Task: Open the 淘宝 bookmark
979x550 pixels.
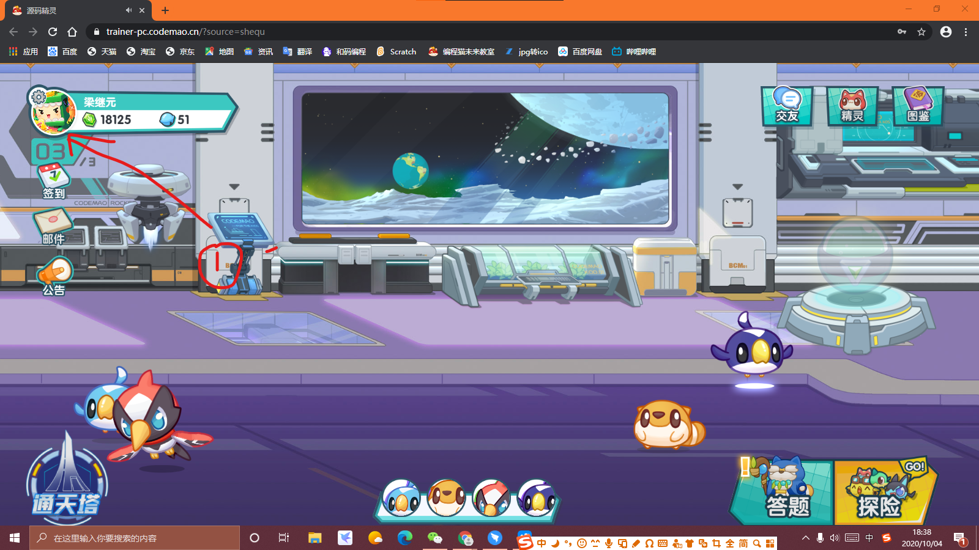Action: [x=141, y=52]
